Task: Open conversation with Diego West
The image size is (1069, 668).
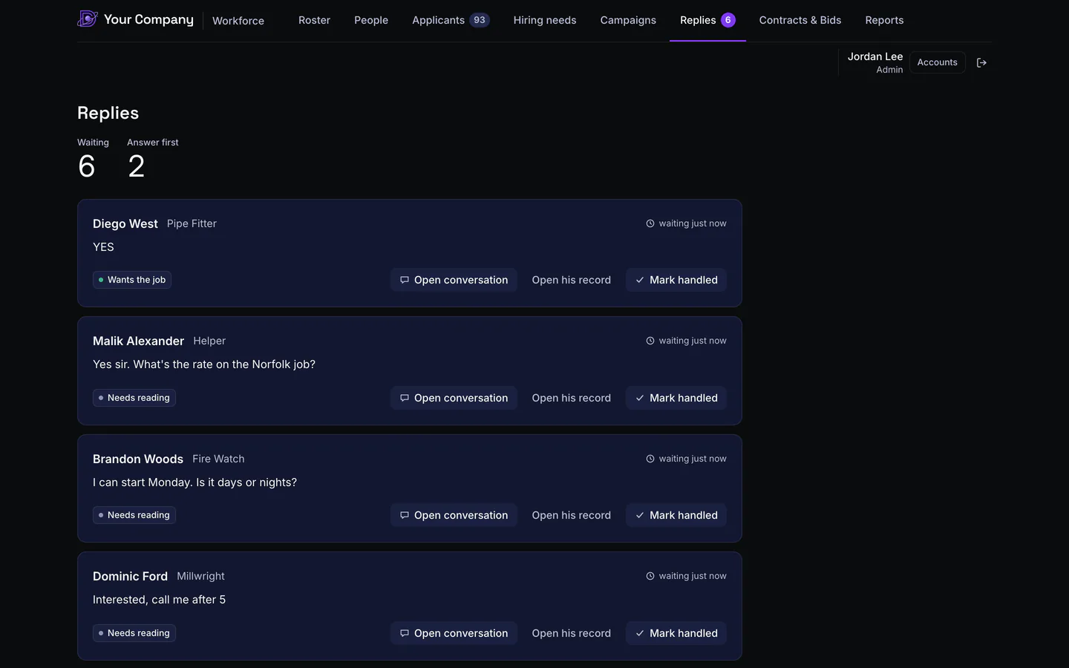Action: [454, 280]
